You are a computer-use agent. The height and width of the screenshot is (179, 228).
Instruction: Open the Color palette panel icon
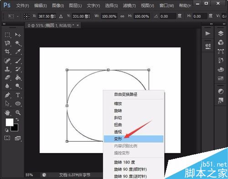pyautogui.click(x=221, y=69)
